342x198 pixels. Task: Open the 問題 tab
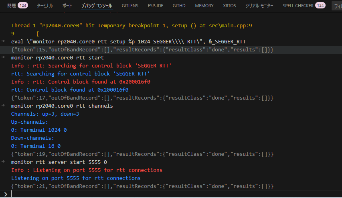[12, 6]
